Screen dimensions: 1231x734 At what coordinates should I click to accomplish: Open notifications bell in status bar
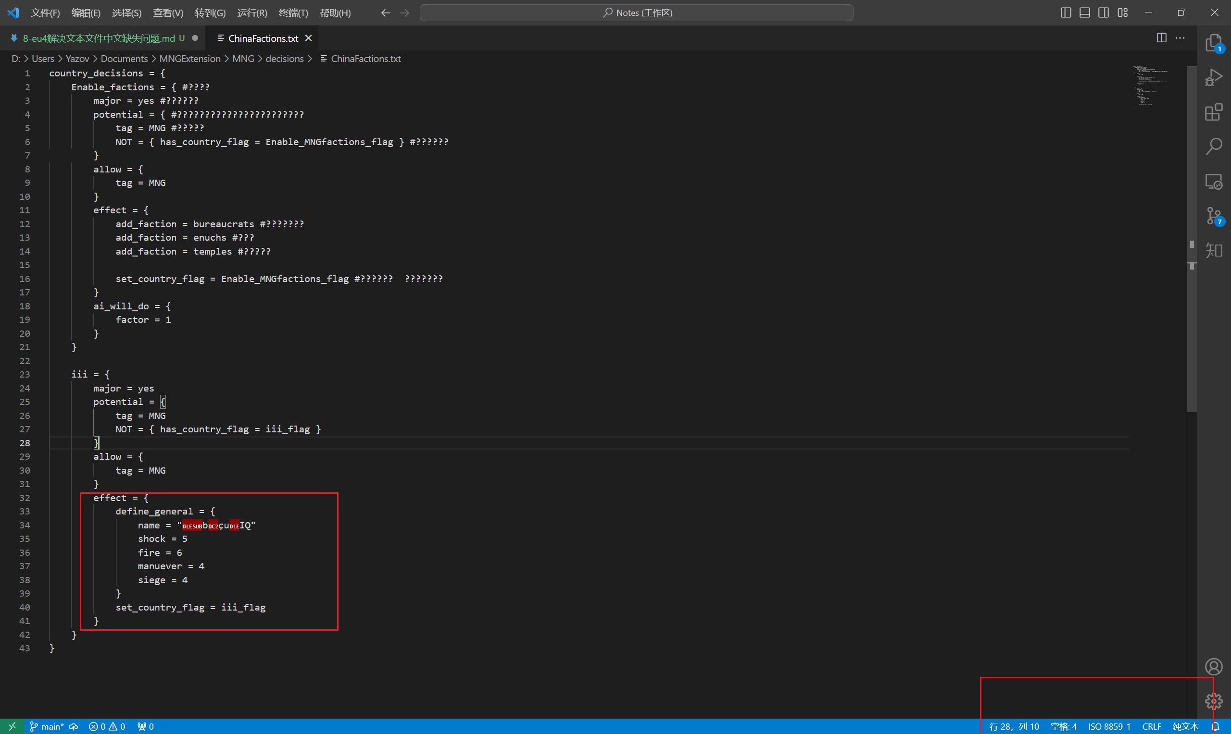[x=1215, y=727]
